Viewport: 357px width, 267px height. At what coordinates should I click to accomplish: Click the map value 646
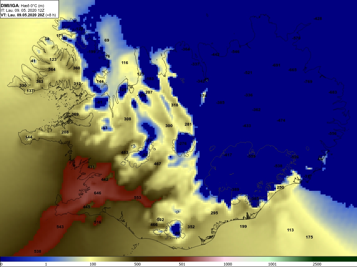tap(97, 193)
